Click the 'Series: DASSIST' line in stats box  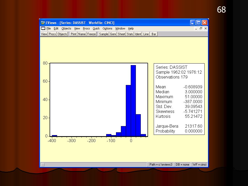click(x=172, y=67)
